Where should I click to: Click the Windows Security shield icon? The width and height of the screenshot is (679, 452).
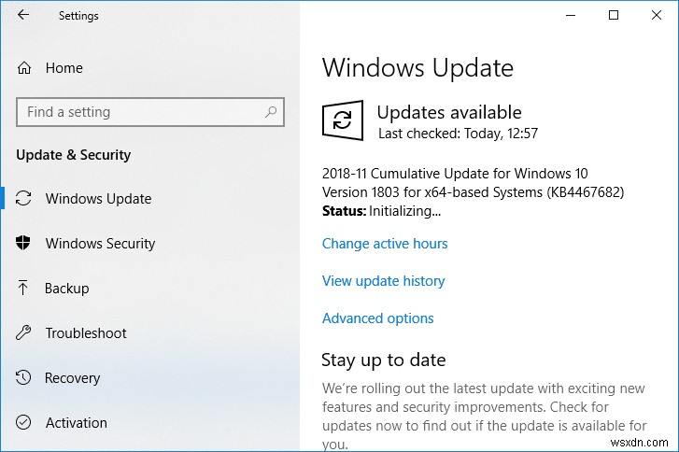[x=24, y=244]
